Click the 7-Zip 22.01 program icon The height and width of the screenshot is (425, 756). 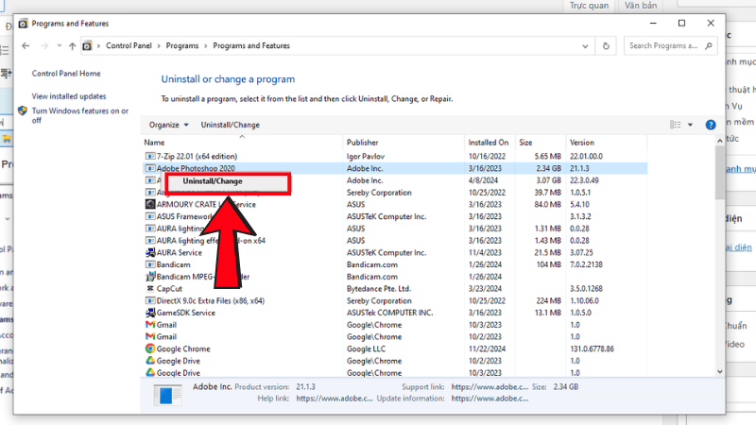tap(149, 155)
